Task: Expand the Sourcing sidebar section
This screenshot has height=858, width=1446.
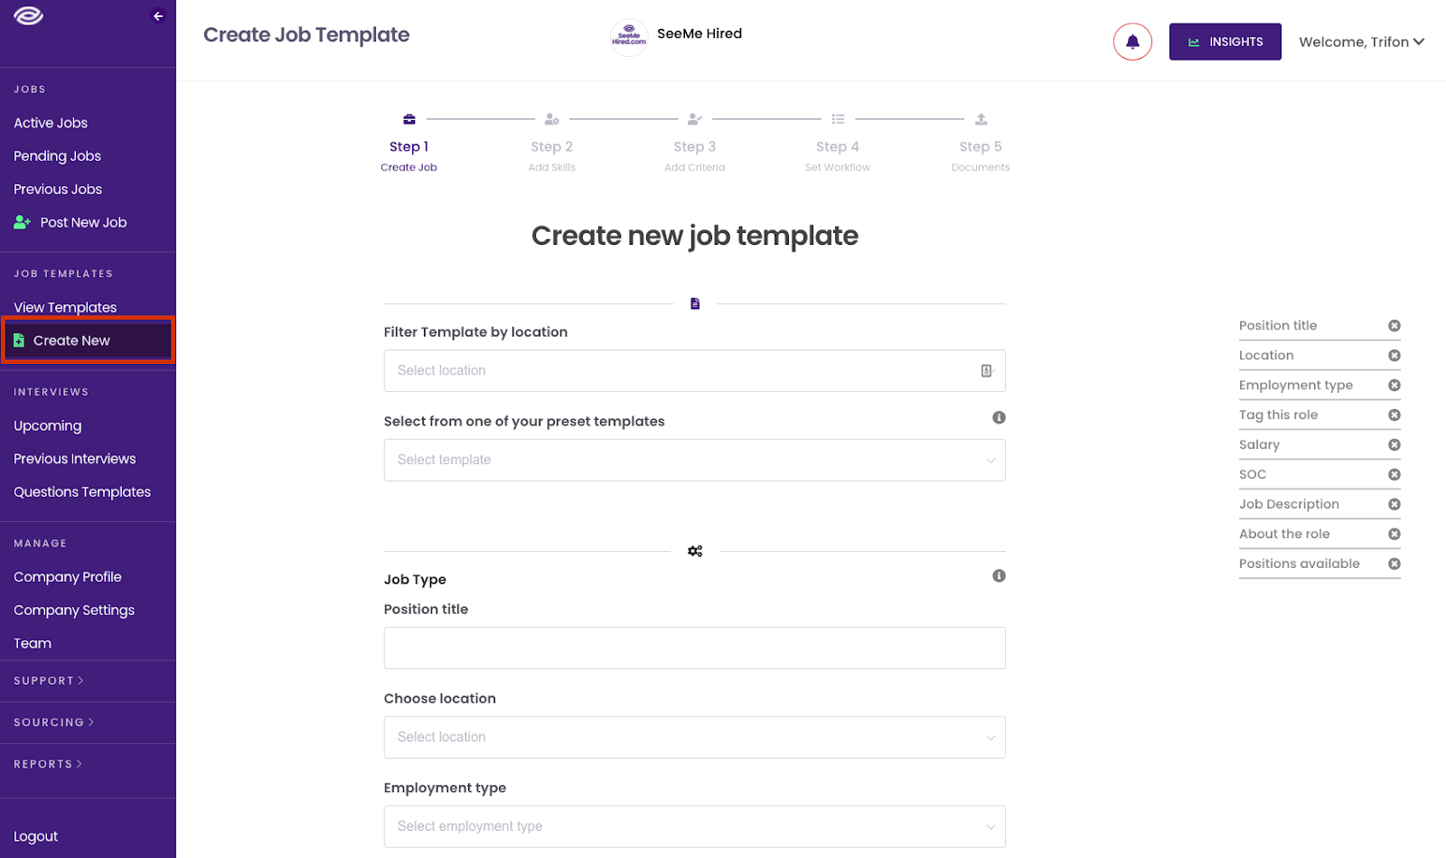Action: 53,723
